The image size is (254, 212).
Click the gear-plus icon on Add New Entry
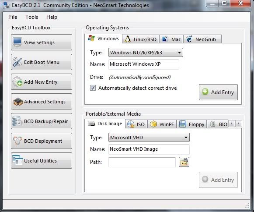pos(17,81)
